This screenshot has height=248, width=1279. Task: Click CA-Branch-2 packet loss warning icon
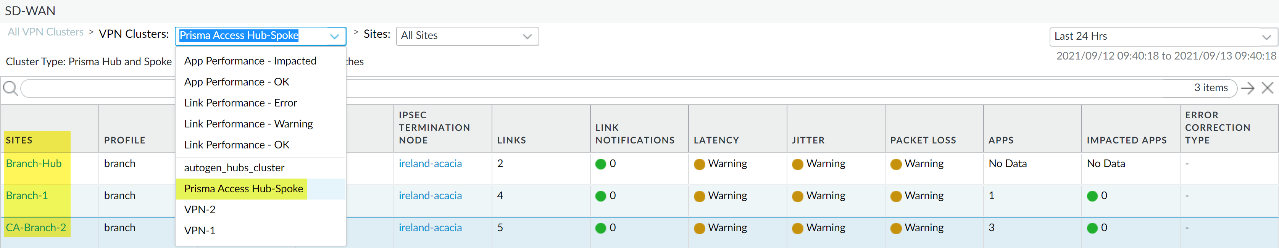[896, 228]
